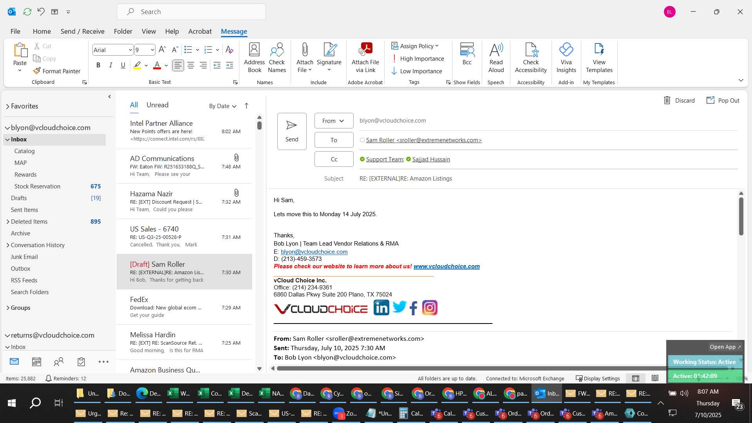This screenshot has width=752, height=423.
Task: Pop Out the reply into new window
Action: point(723,101)
